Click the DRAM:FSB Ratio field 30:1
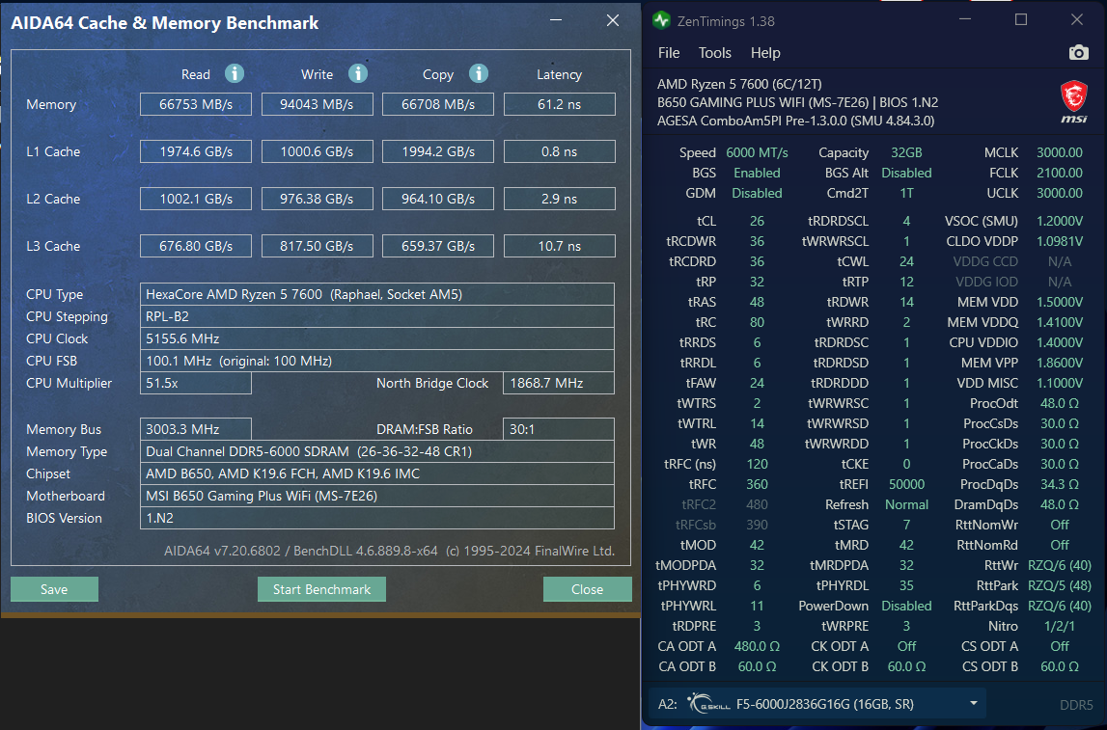 pyautogui.click(x=559, y=429)
